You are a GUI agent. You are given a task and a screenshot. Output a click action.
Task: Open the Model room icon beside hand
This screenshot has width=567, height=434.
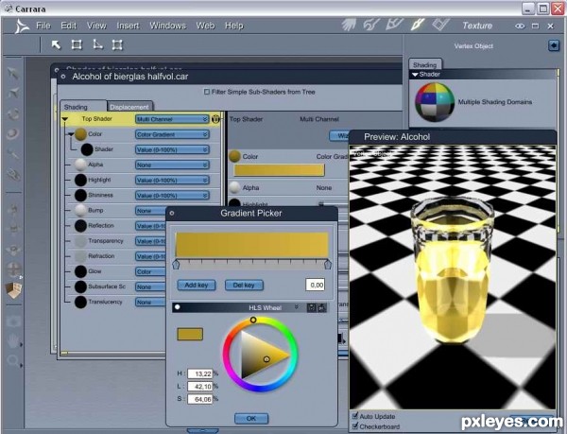(371, 25)
